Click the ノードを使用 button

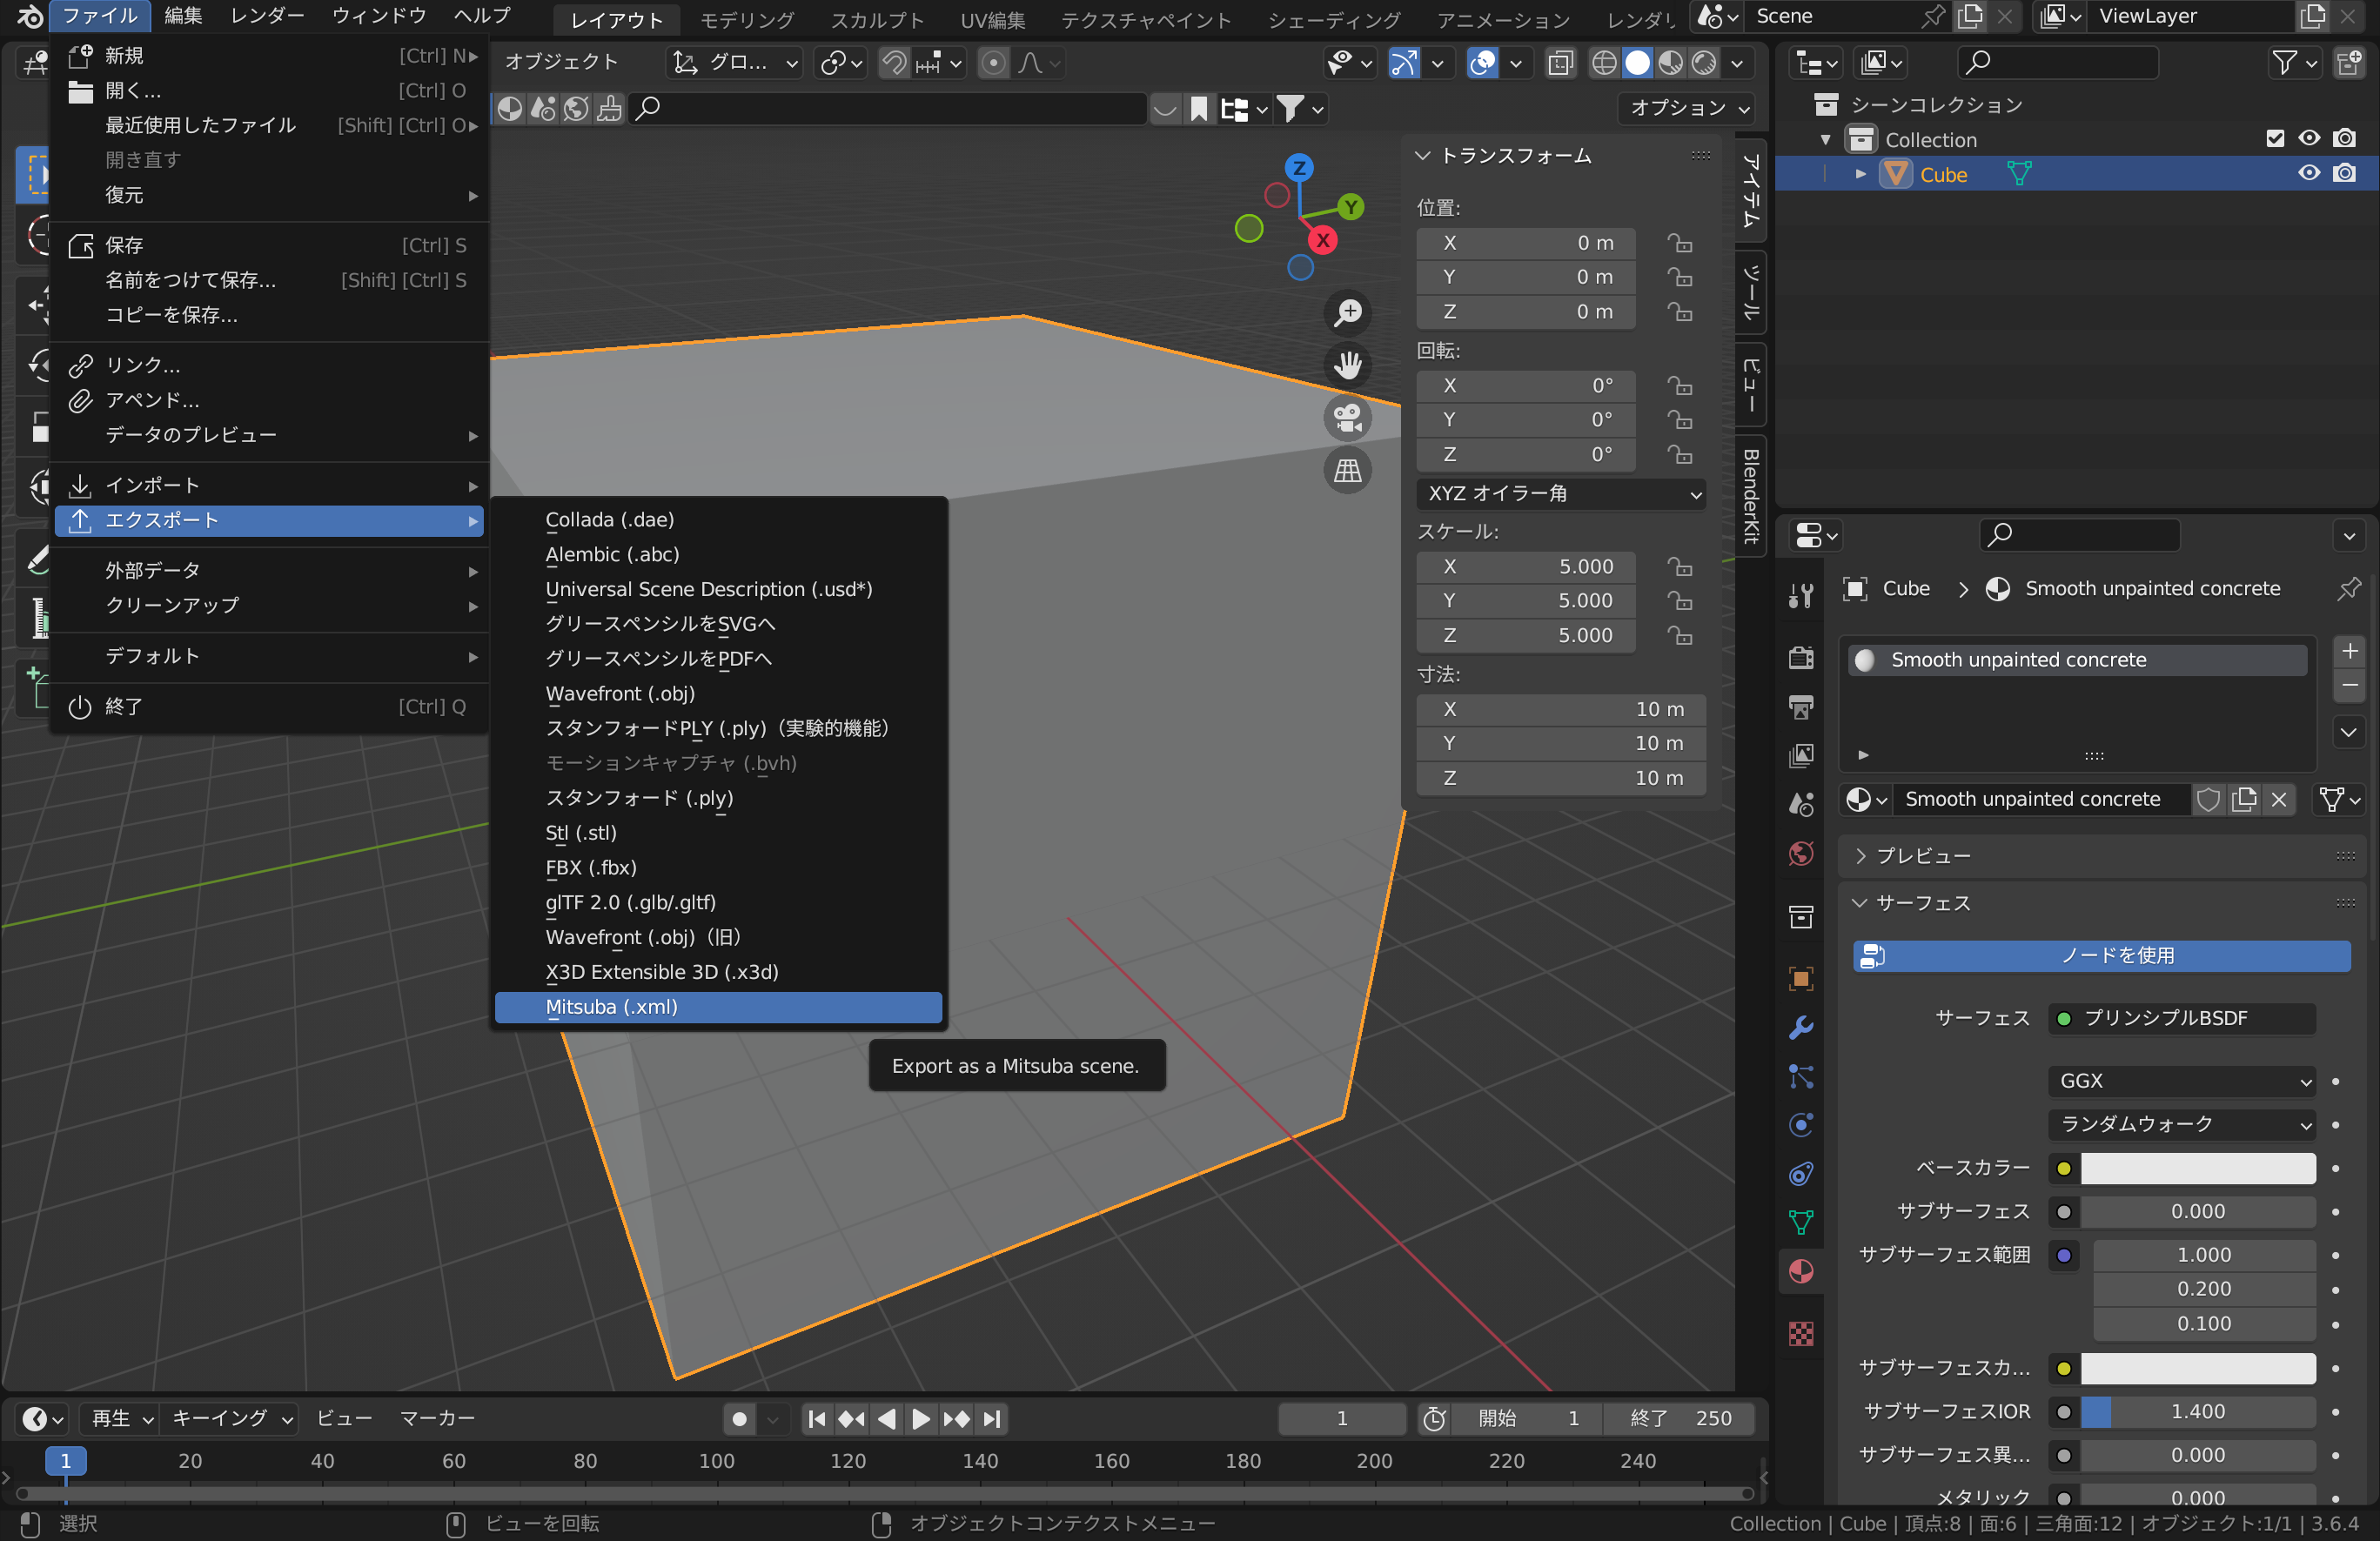pyautogui.click(x=2100, y=956)
